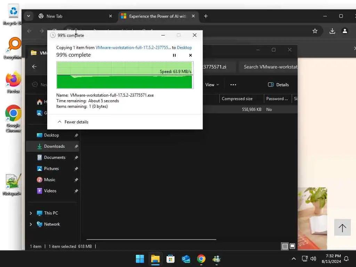Unpin Music using its pin icon
The width and height of the screenshot is (356, 267).
(x=76, y=180)
